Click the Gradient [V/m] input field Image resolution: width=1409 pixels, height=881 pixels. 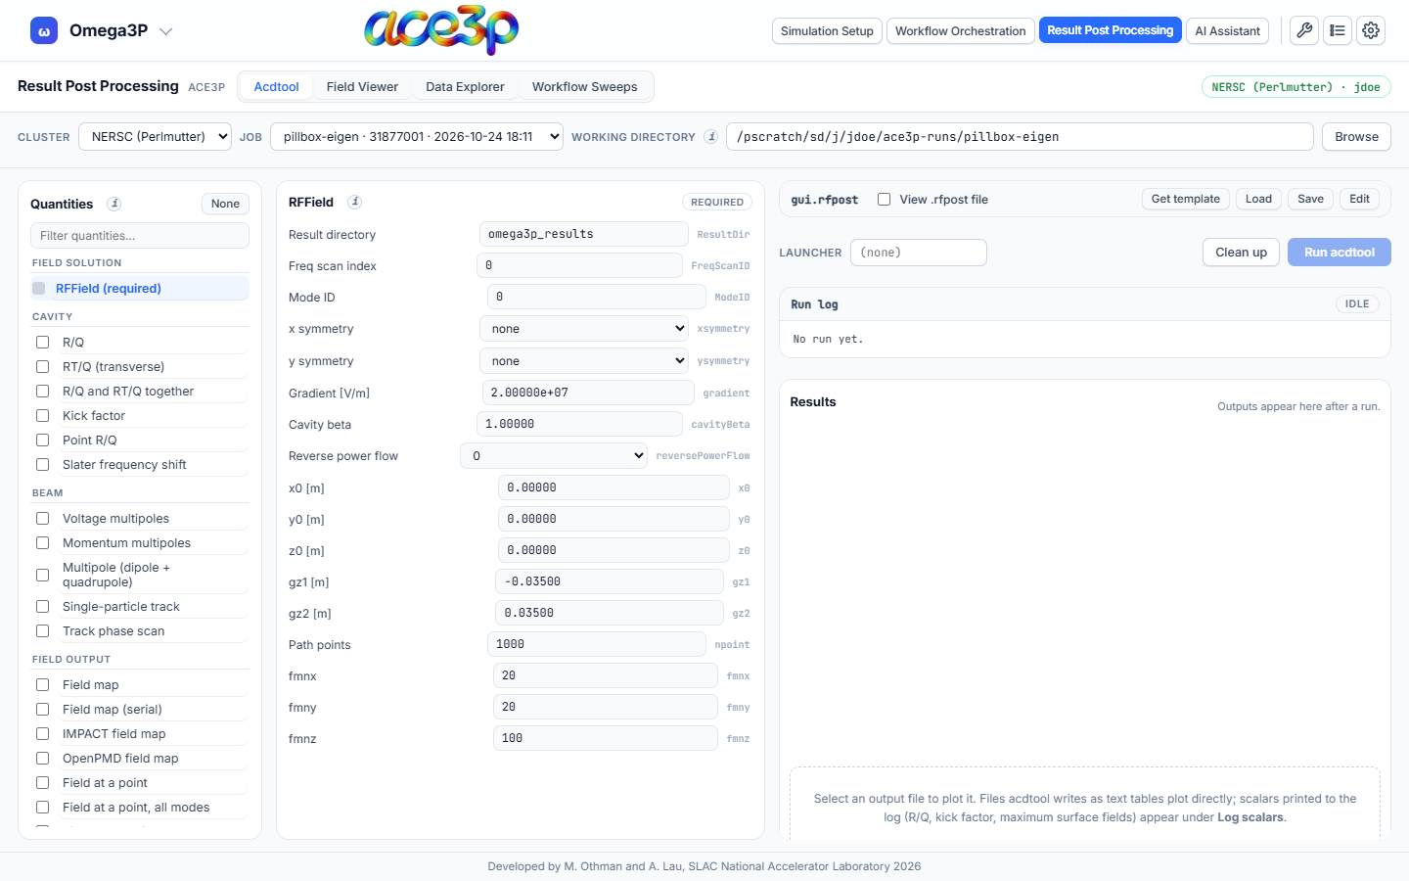coord(588,393)
